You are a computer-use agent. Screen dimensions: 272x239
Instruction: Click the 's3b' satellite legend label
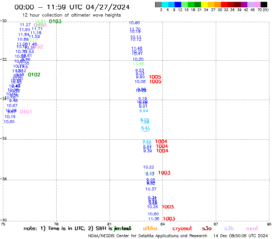tap(229, 228)
